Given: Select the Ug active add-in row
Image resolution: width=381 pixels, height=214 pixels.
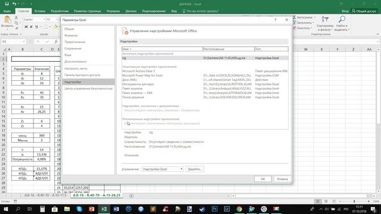Looking at the screenshot, I should tap(205, 58).
